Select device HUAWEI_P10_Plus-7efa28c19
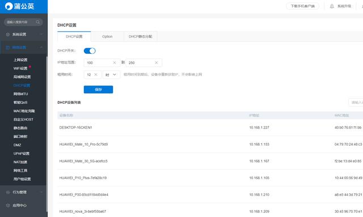This screenshot has height=217, width=363. coord(83,178)
